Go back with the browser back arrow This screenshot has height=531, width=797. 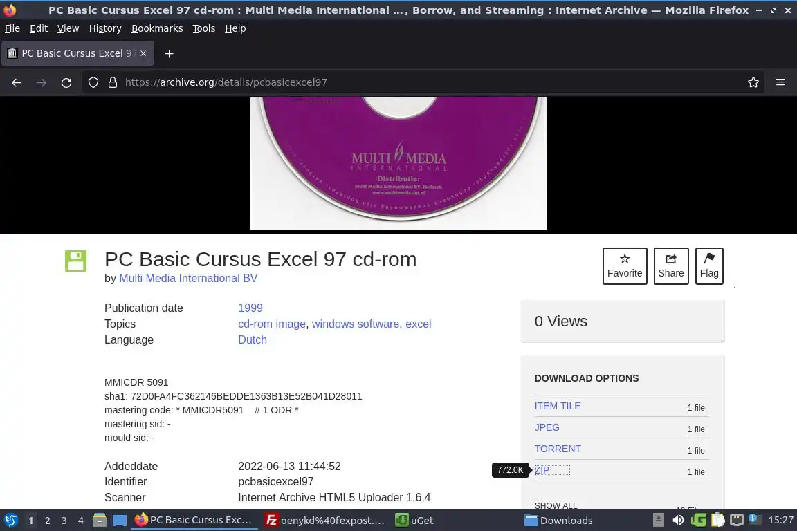point(17,82)
